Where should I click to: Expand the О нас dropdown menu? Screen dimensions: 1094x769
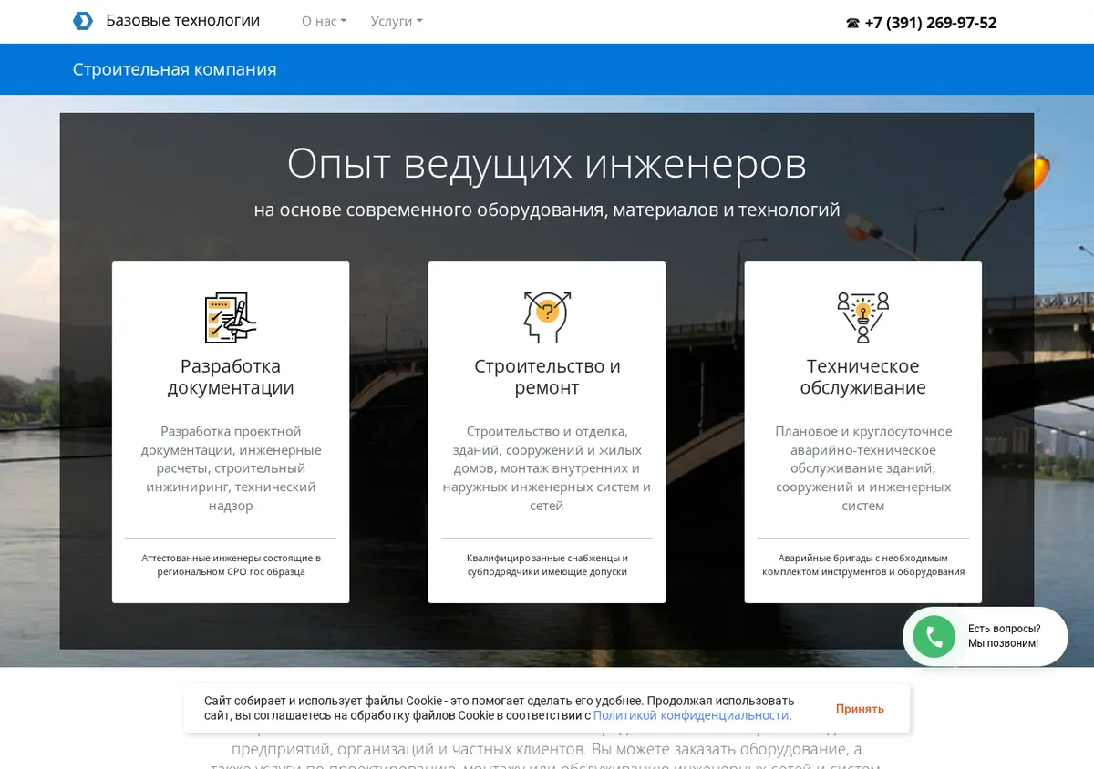pyautogui.click(x=324, y=21)
